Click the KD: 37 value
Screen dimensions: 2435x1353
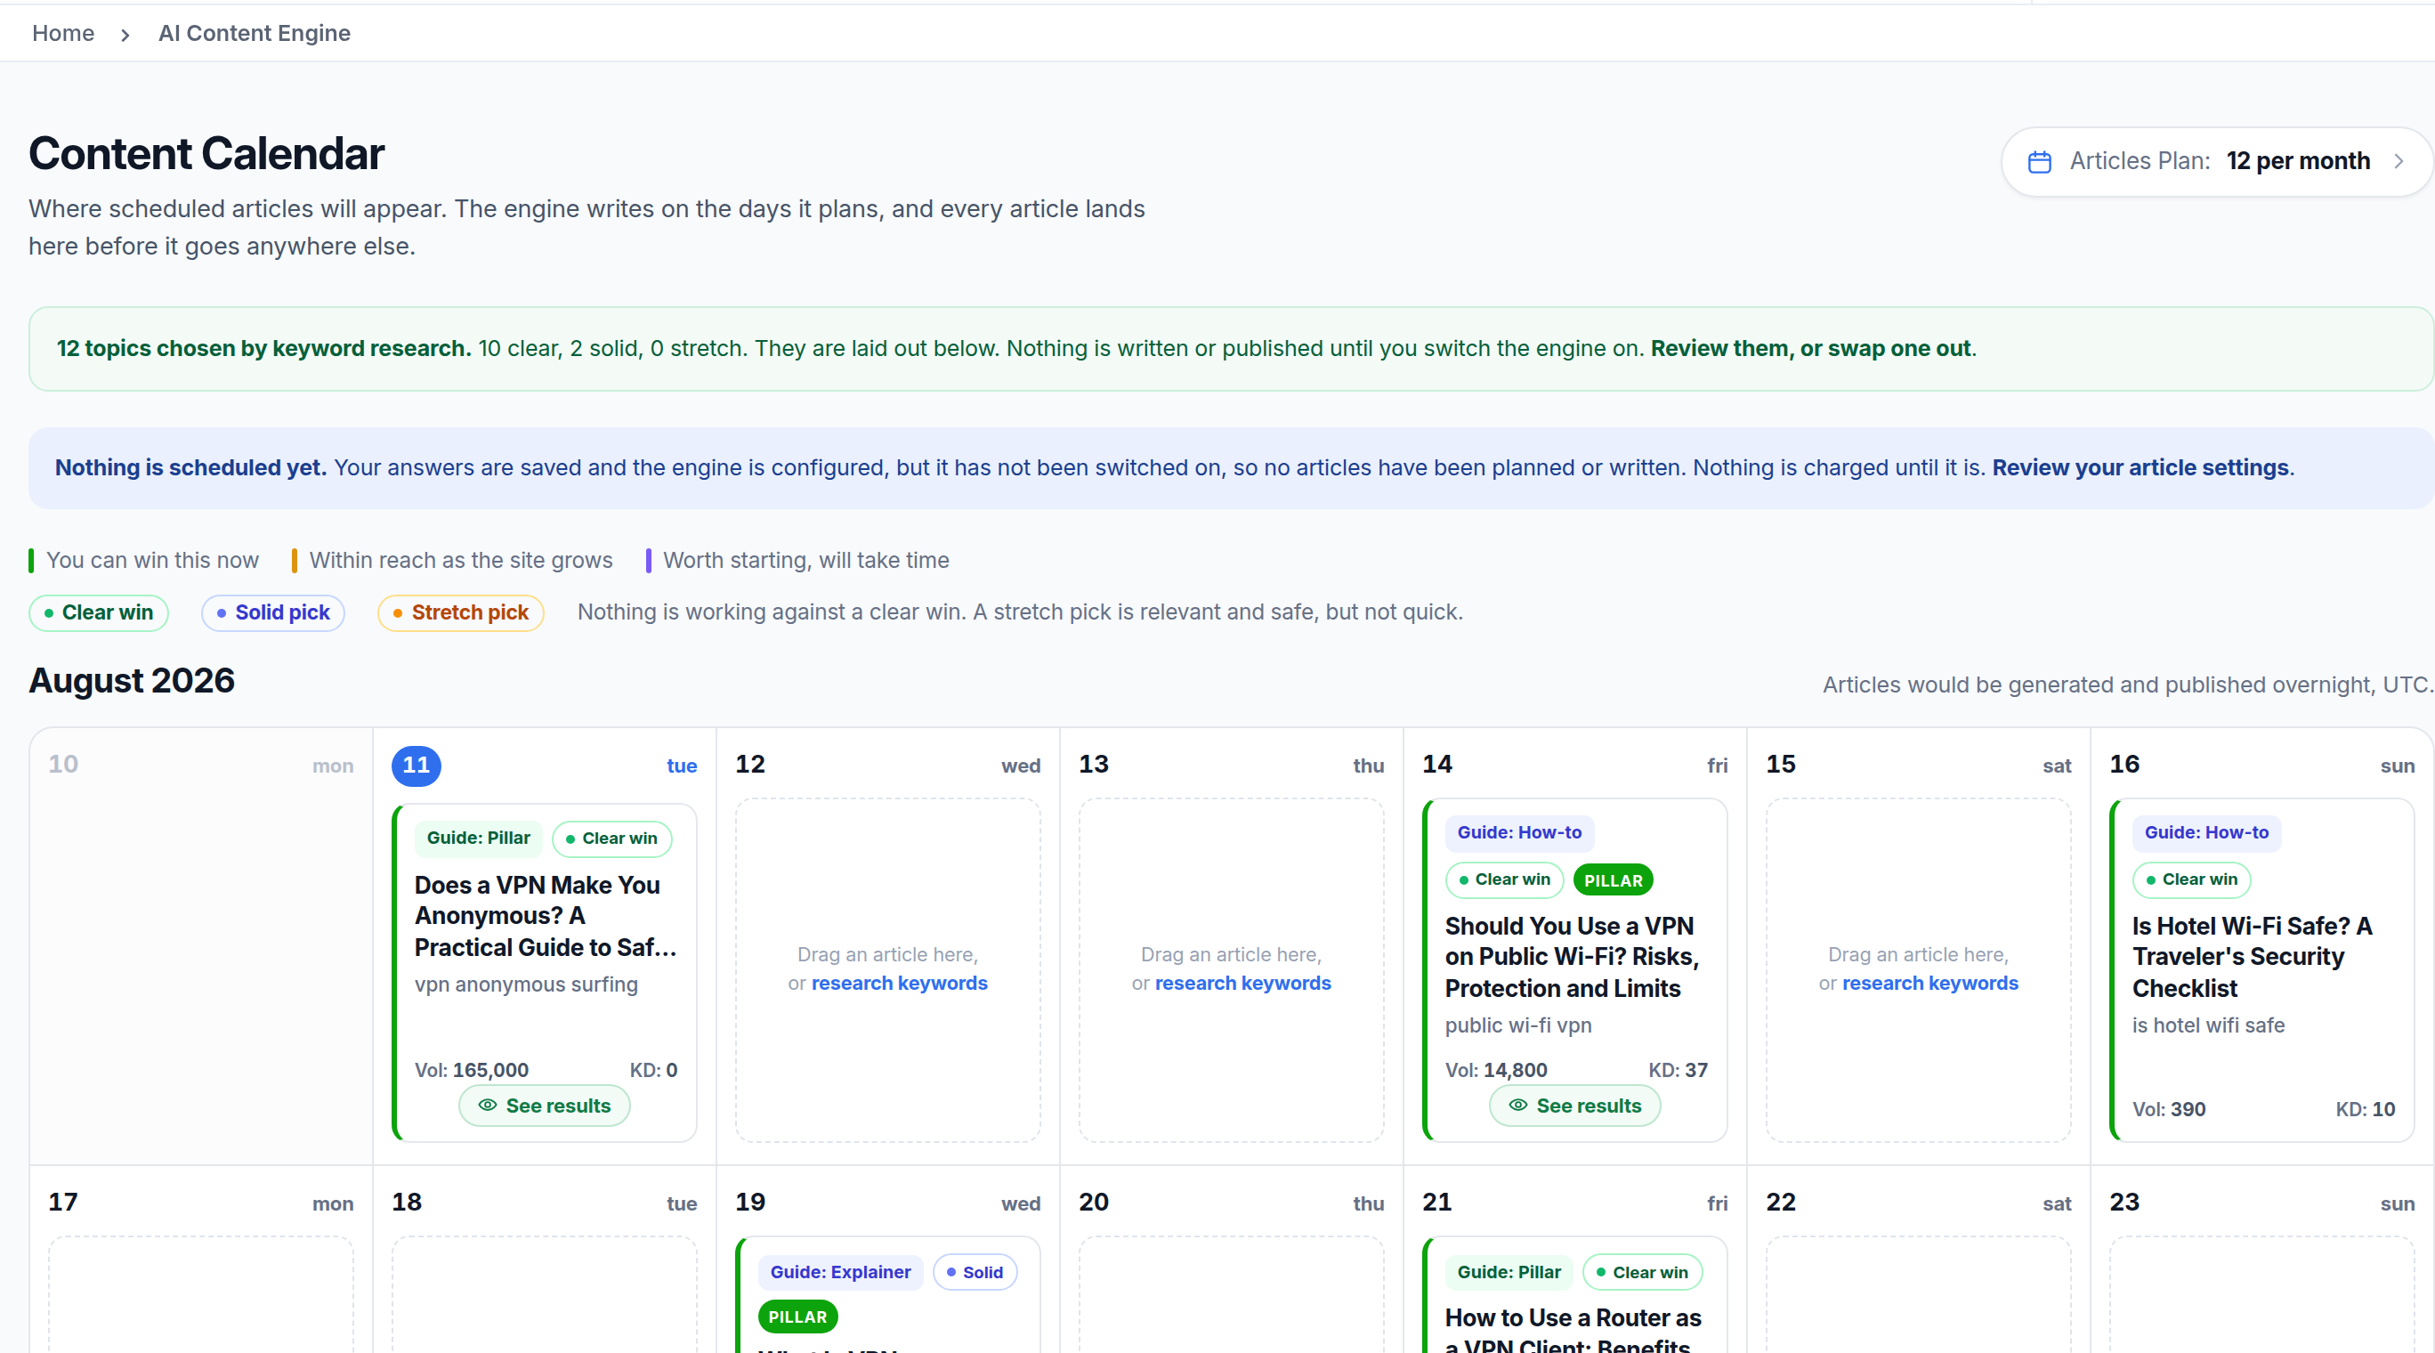[x=1679, y=1070]
